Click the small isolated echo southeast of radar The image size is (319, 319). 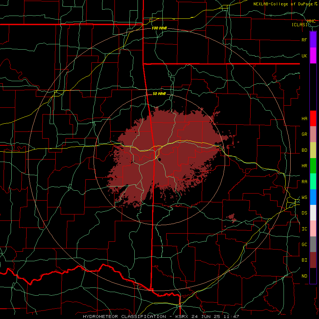point(232,218)
